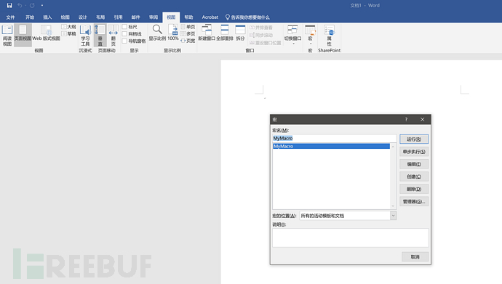Toggle the Gridlines (网格线) checkbox

(124, 34)
